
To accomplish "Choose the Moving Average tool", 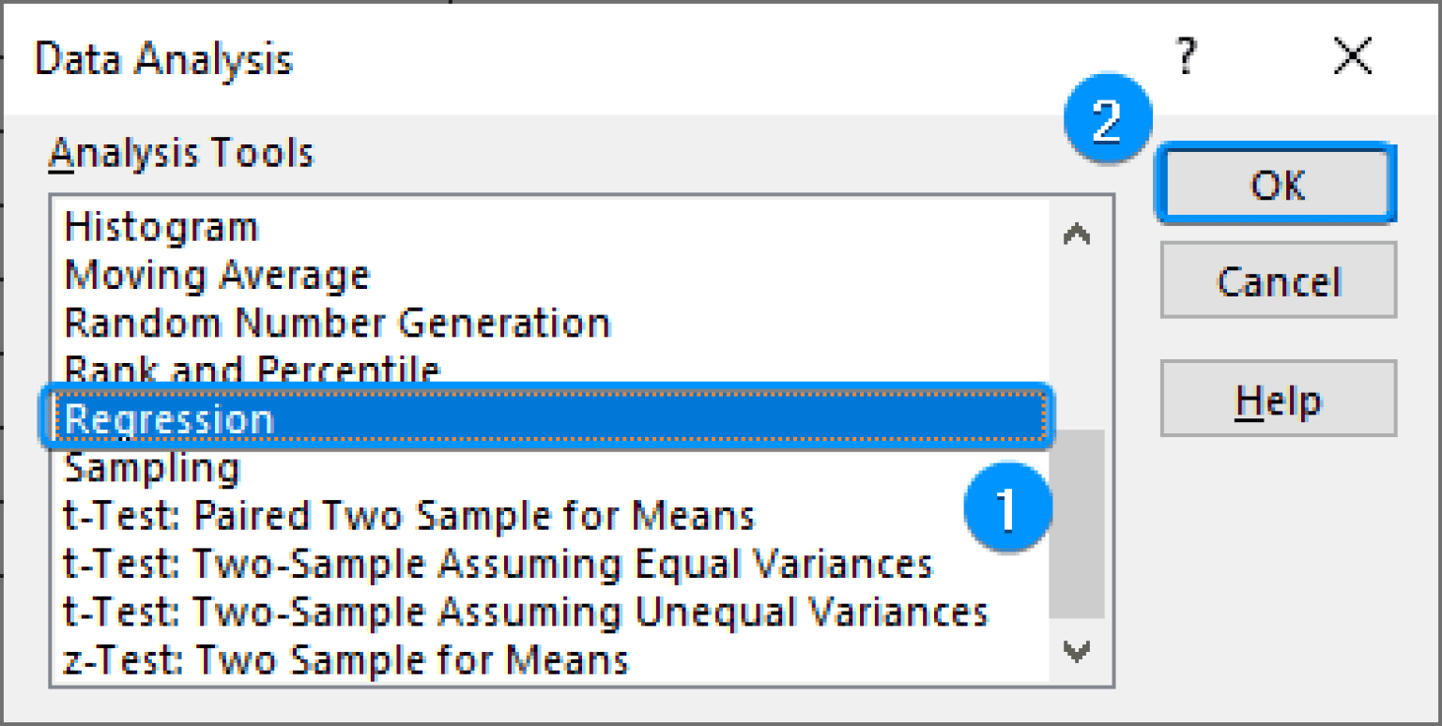I will [x=216, y=274].
